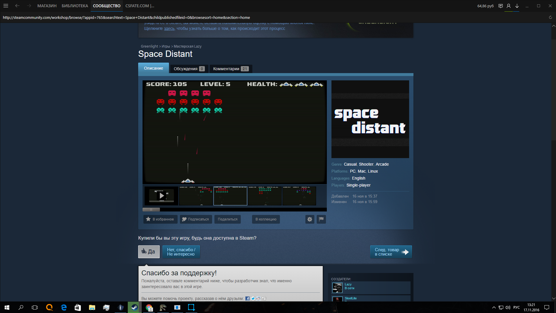Share project on Digg

[x=264, y=298]
